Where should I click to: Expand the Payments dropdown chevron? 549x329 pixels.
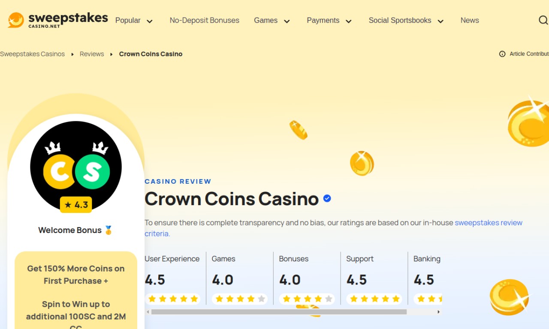[349, 21]
